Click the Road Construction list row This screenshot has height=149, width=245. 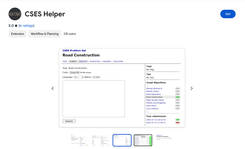pos(163,97)
